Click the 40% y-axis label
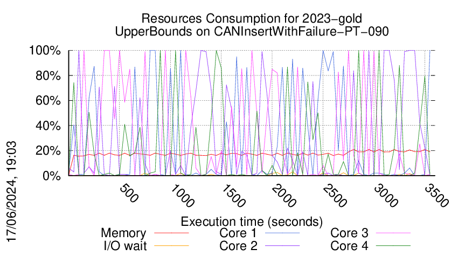The width and height of the screenshot is (458, 256). click(48, 126)
